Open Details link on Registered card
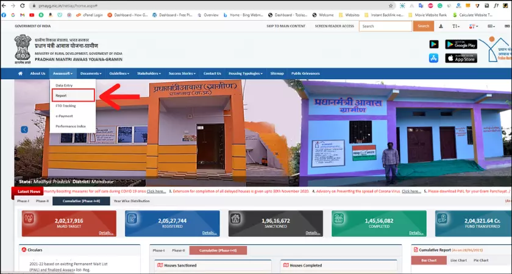 point(209,233)
